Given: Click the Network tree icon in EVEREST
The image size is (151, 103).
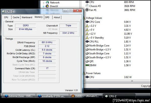Looking at the screenshot, I should coord(47,3).
